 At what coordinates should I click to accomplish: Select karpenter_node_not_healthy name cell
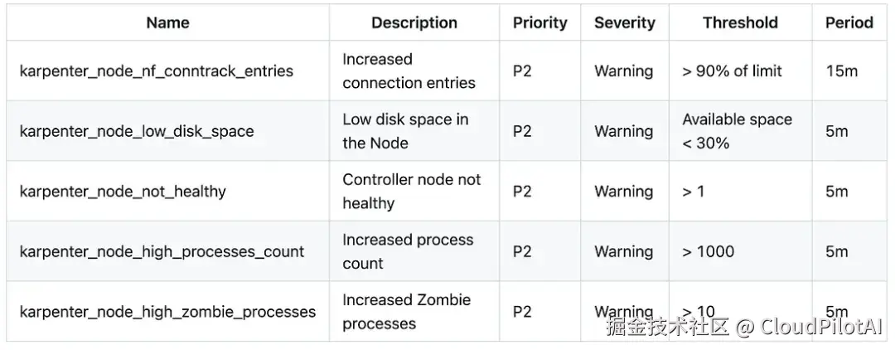(x=167, y=192)
